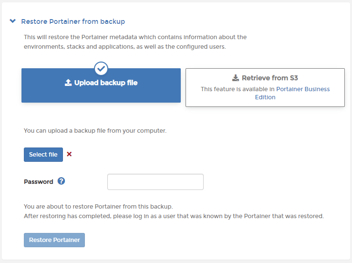
Task: Click the "Restore Portainer from backup" heading
Action: 73,21
